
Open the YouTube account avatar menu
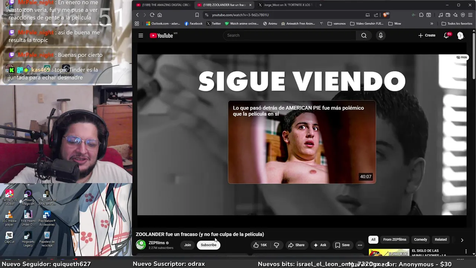460,35
